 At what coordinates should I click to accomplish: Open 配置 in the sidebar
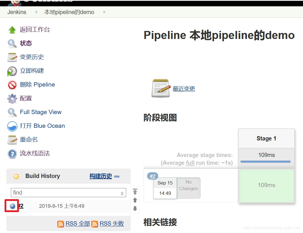click(26, 98)
